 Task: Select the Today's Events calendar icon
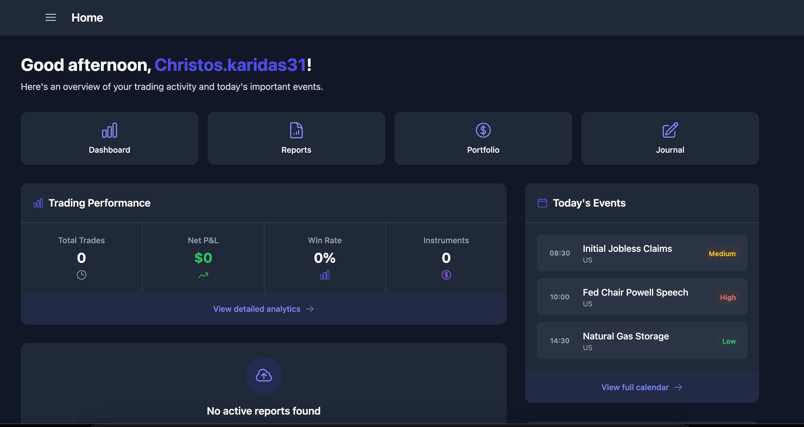click(x=542, y=203)
